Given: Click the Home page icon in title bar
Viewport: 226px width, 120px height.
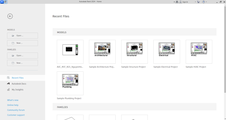Looking at the screenshot, I should point(6,2).
